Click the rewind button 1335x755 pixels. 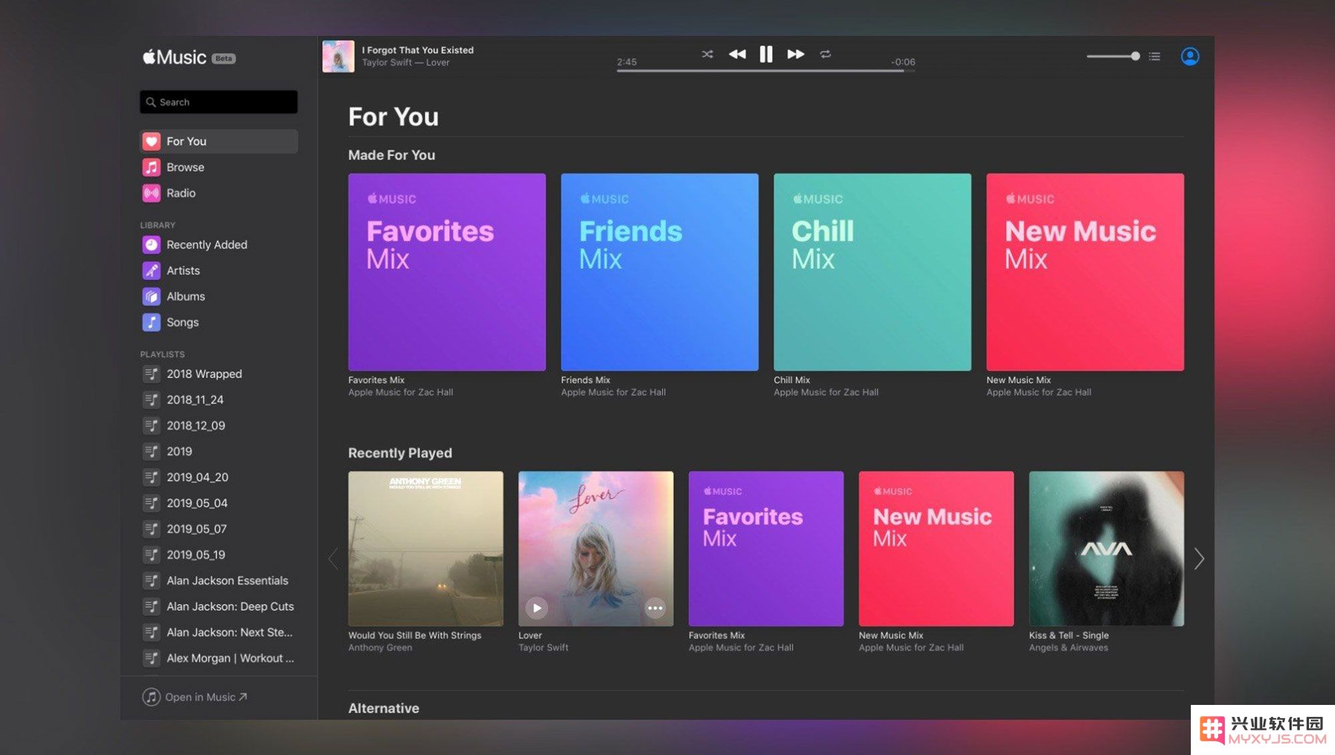[x=737, y=54]
